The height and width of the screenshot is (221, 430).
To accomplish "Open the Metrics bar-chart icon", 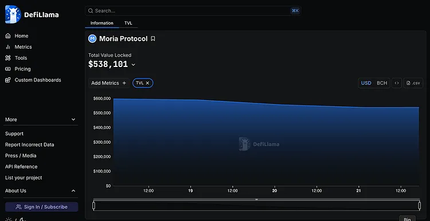I will [8, 47].
